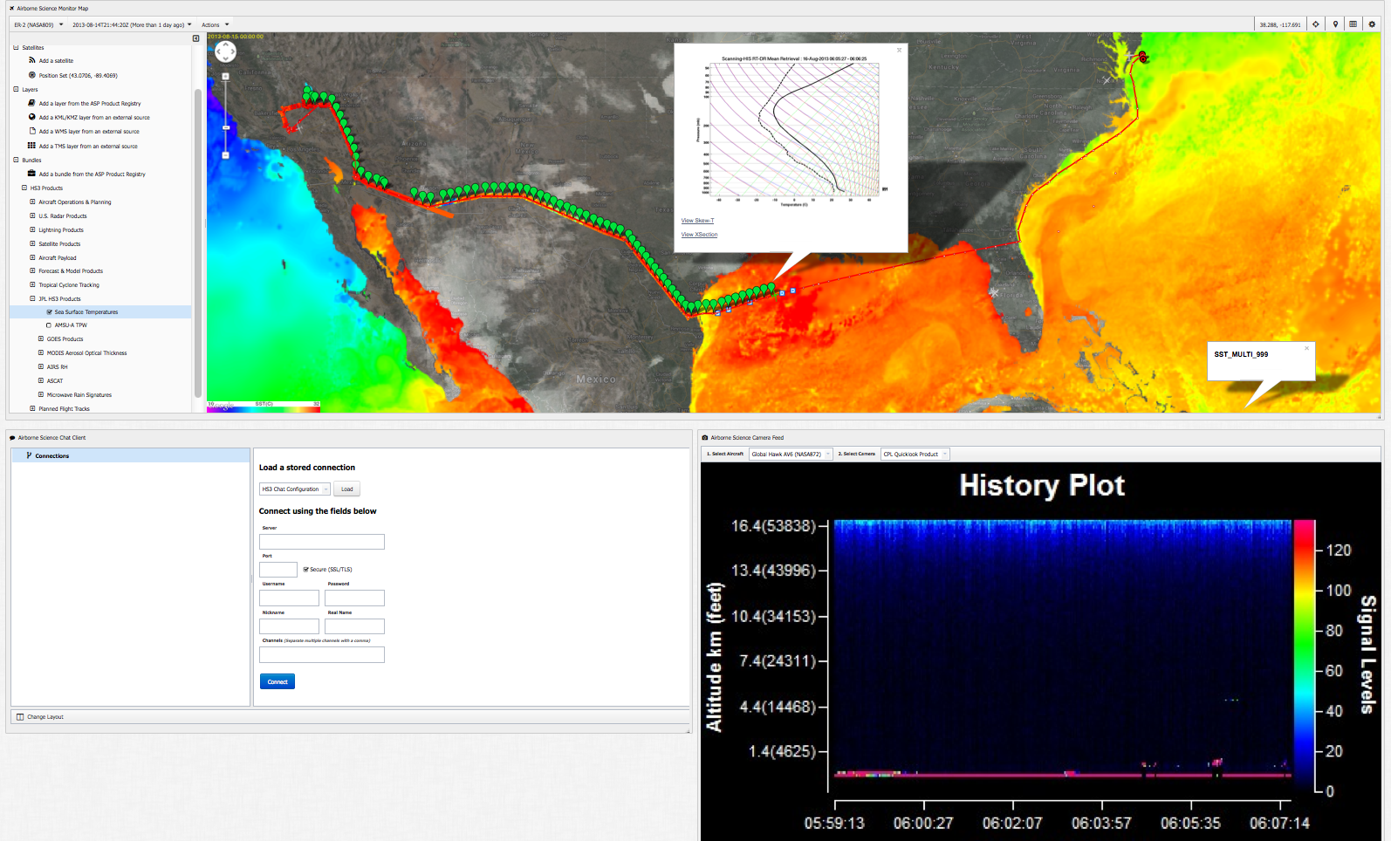Toggle the Secure (SSL/TLS) checkbox

(x=306, y=570)
